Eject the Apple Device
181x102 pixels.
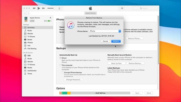[x=50, y=18]
